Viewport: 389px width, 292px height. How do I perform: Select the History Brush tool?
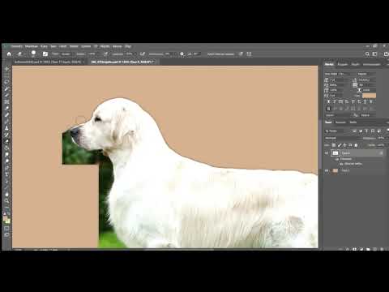(x=6, y=135)
